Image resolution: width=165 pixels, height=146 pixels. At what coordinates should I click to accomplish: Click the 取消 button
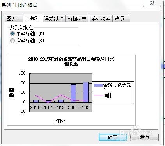pos(144,137)
